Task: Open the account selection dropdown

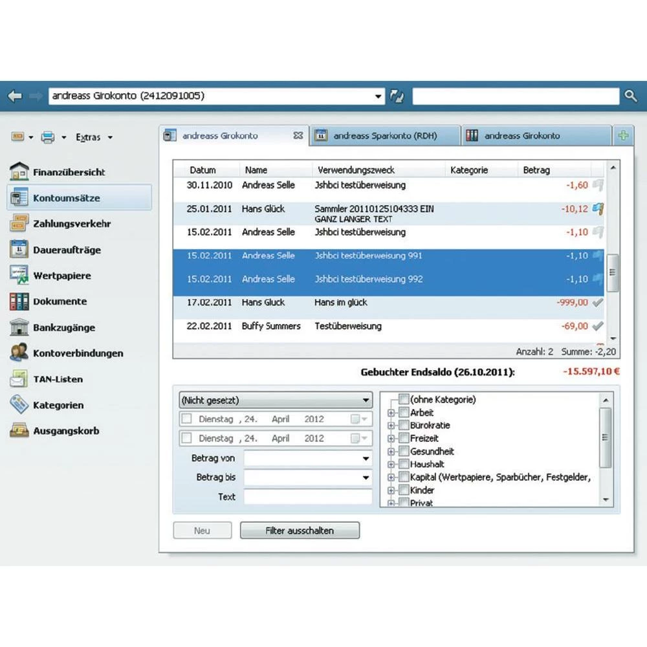Action: click(378, 96)
